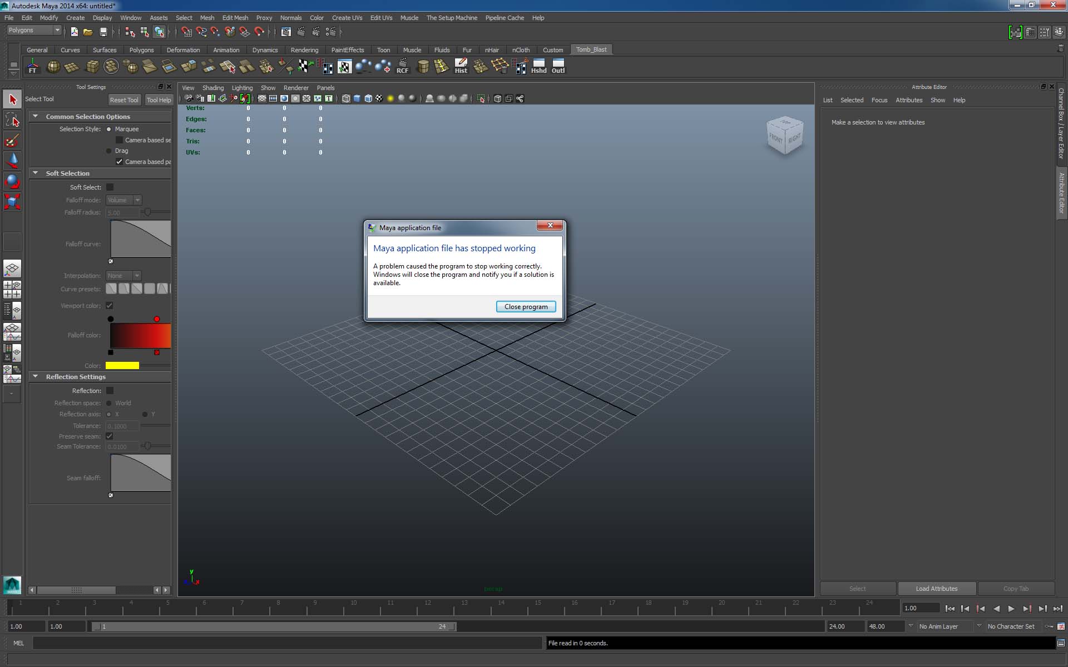Collapse the Reflection Settings section

point(36,376)
